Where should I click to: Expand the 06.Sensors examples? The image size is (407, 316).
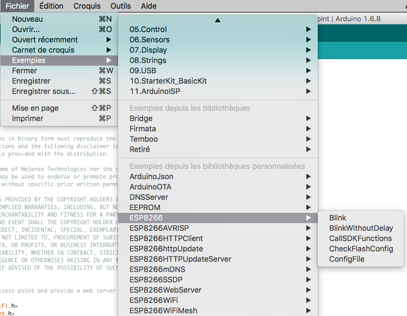tap(218, 40)
